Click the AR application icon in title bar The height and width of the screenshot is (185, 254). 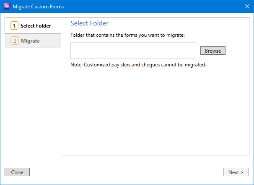point(7,6)
